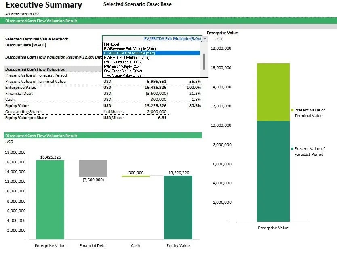337x255 pixels.
Task: Click the EV/EBITDA Exit Multiple combo box cell
Action: (152, 39)
